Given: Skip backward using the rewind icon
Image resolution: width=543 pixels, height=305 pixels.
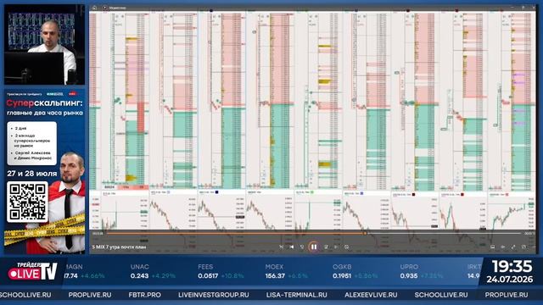Looking at the screenshot, I should [302, 247].
